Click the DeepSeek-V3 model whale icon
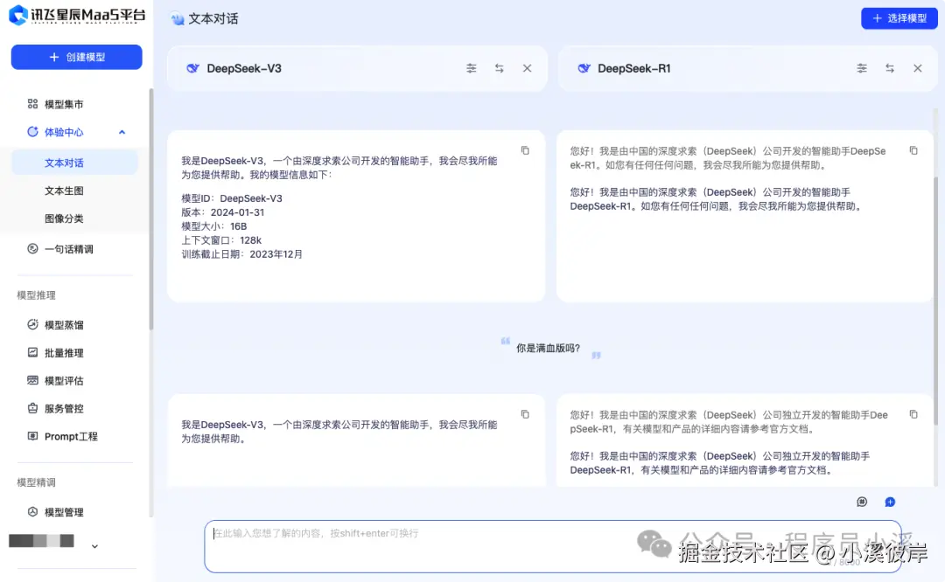The width and height of the screenshot is (945, 582). [192, 68]
